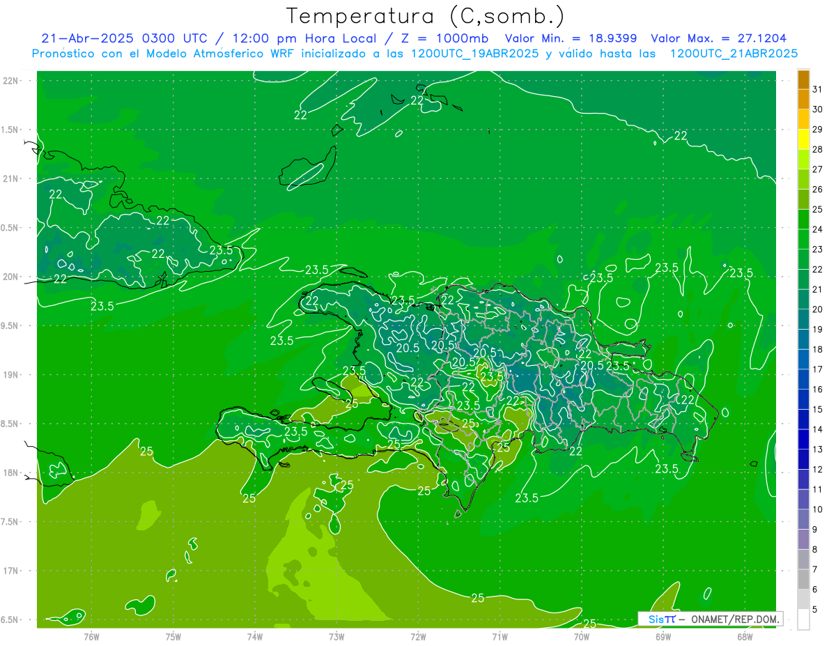The width and height of the screenshot is (836, 646).
Task: Click the latitude axis label '22N'
Action: tap(11, 81)
